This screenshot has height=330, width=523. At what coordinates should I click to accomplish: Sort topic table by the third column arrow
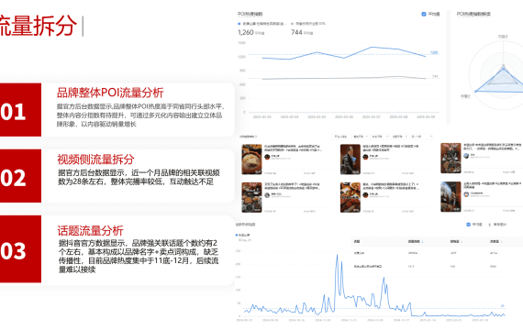point(462,242)
